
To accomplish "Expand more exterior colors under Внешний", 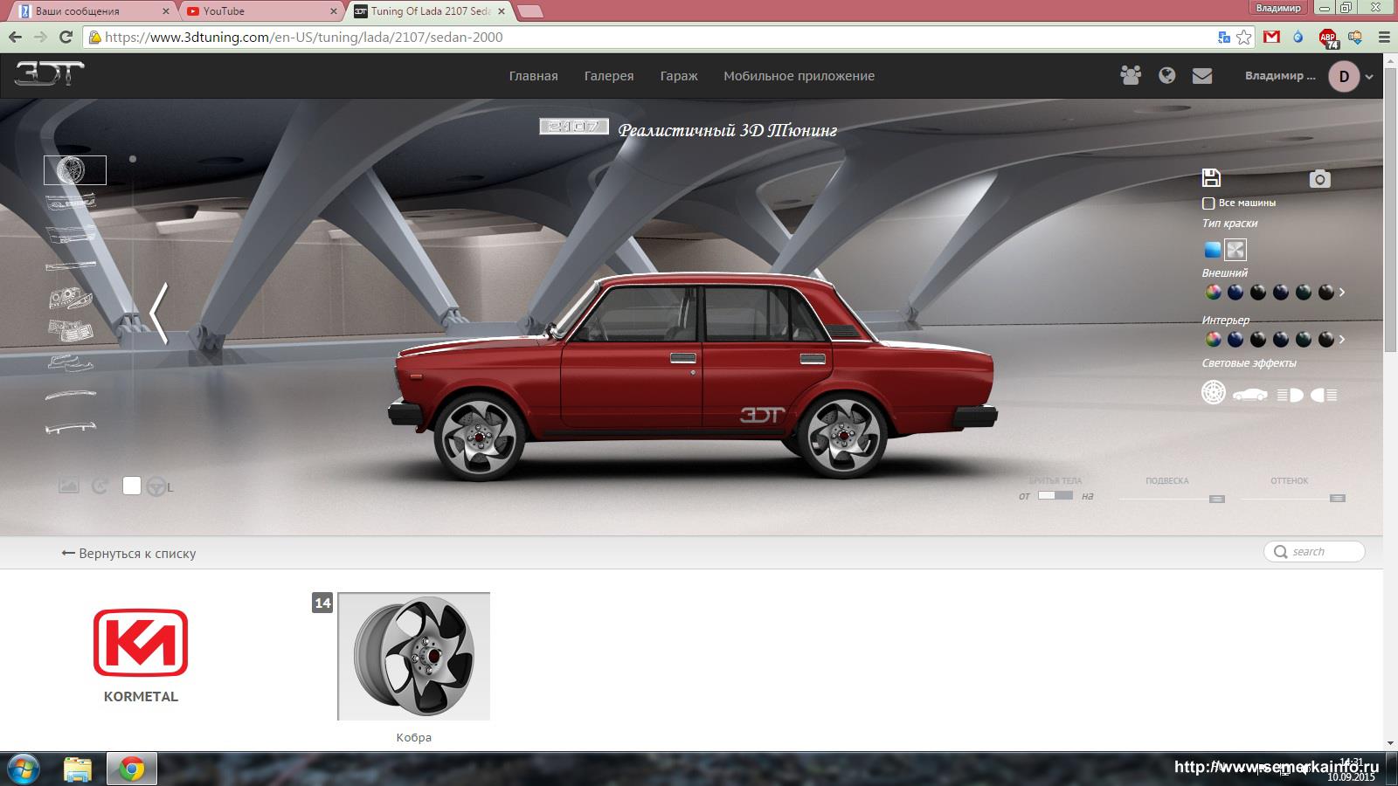I will 1342,293.
